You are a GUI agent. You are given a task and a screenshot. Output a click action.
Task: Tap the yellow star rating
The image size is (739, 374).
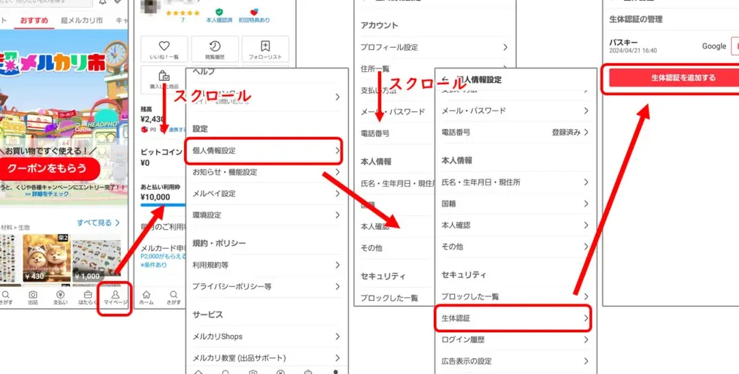(183, 13)
